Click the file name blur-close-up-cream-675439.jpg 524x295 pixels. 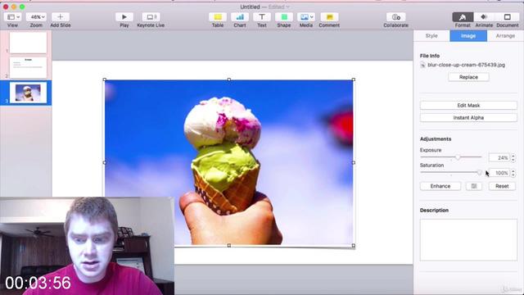coord(466,65)
